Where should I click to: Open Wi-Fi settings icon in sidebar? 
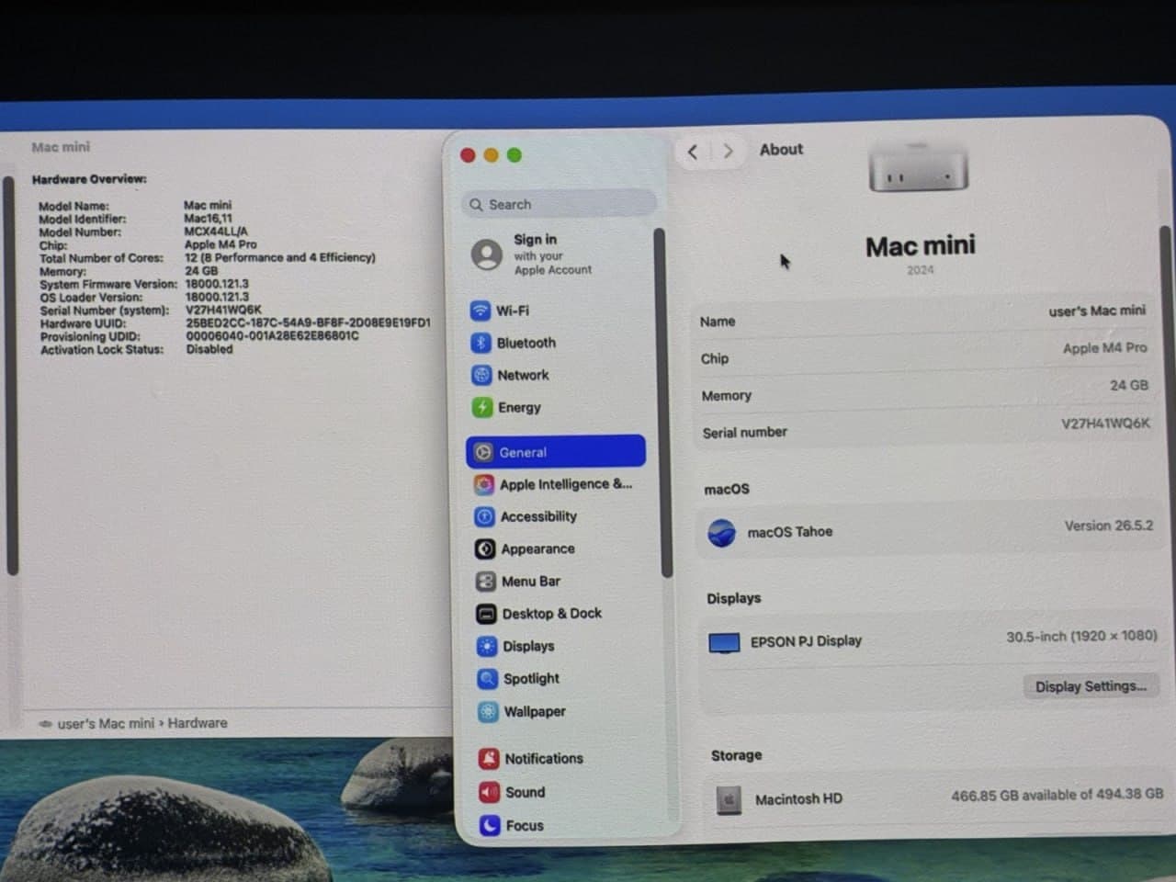point(481,311)
